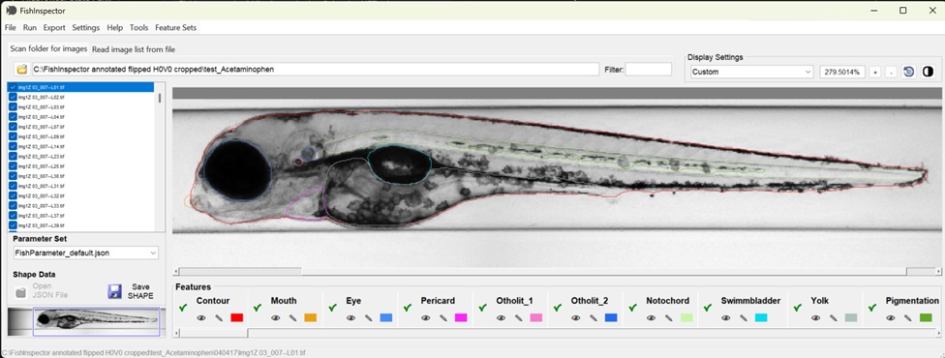Open the Tools menu
Screen dimensions: 945x358
tap(138, 28)
